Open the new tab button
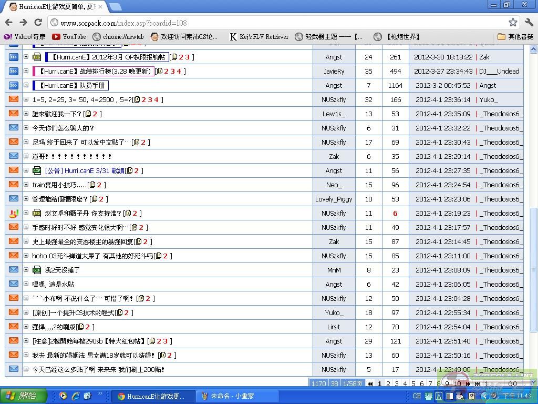 point(115,7)
